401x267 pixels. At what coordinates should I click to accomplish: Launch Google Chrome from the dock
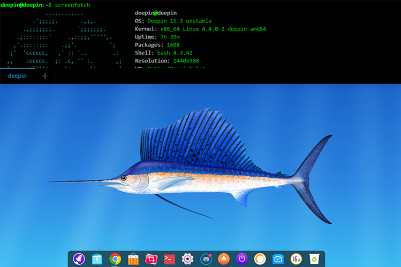pos(115,259)
